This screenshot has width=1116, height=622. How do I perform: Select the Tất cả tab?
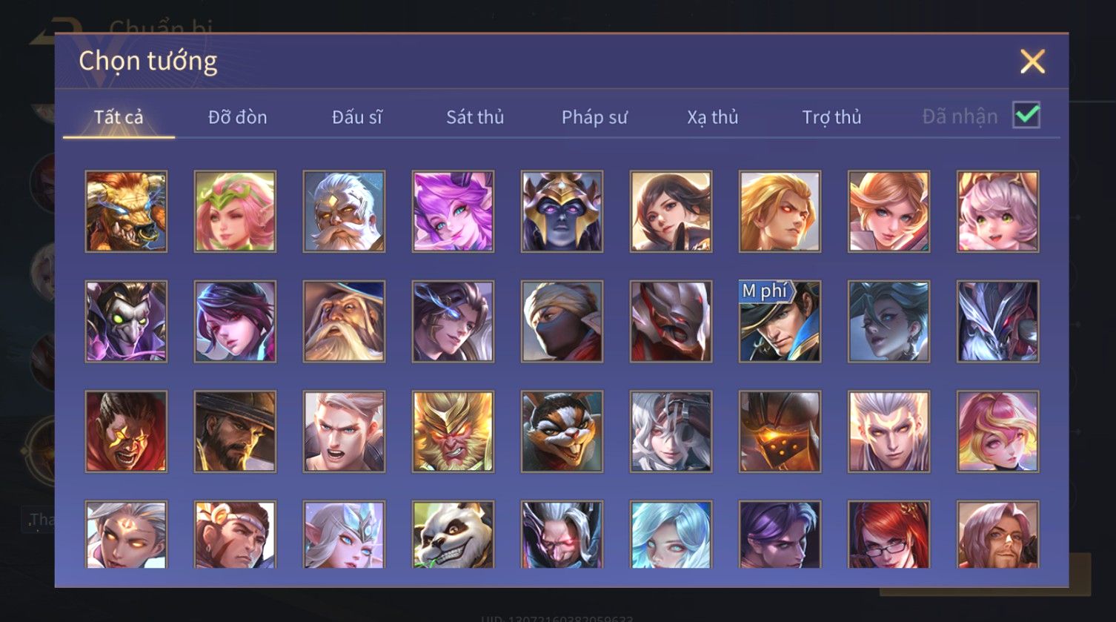(x=119, y=117)
